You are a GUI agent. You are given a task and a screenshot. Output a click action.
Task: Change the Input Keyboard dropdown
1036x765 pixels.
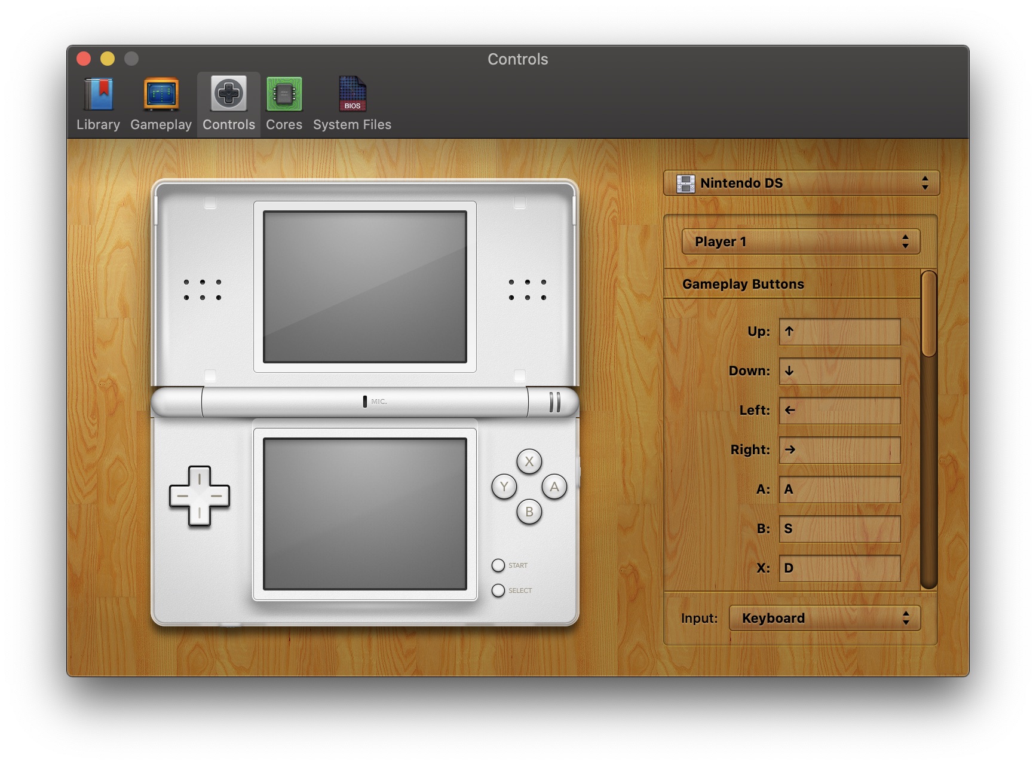824,618
